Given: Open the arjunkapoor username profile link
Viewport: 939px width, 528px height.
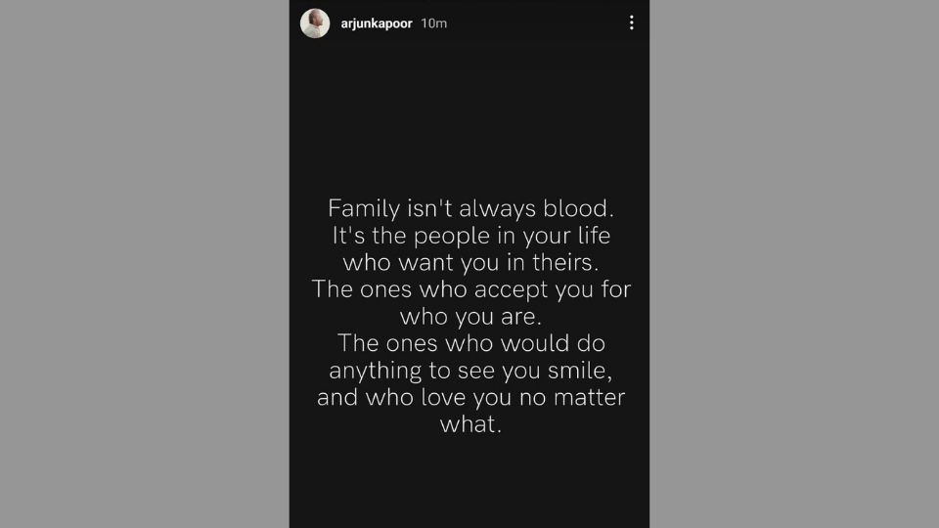Looking at the screenshot, I should click(x=376, y=23).
